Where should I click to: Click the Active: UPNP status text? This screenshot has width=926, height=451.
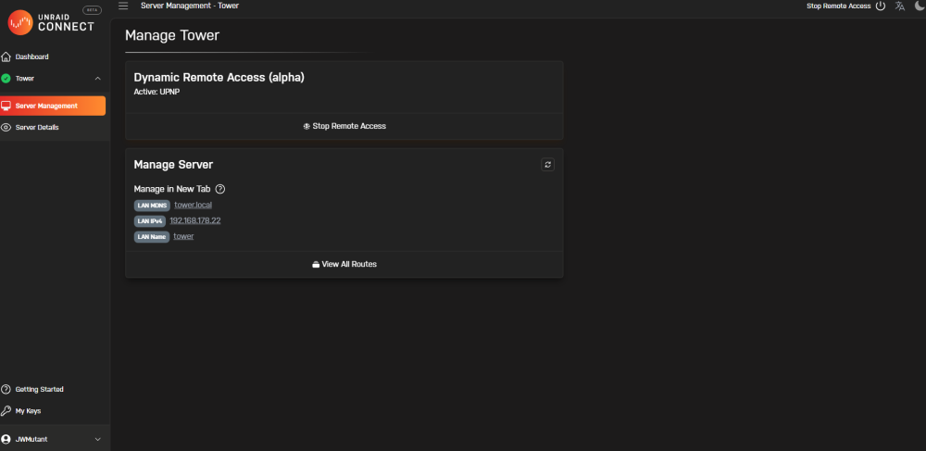click(x=156, y=92)
